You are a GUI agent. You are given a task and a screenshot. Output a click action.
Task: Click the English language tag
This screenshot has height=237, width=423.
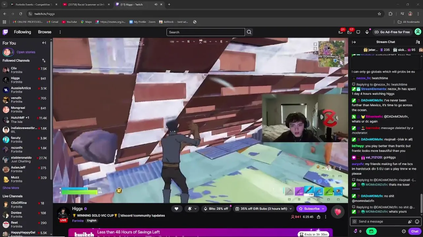point(92,221)
